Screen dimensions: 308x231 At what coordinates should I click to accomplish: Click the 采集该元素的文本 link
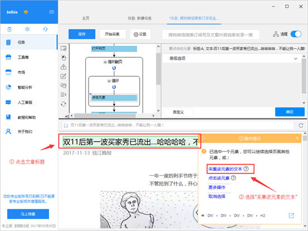[225, 169]
